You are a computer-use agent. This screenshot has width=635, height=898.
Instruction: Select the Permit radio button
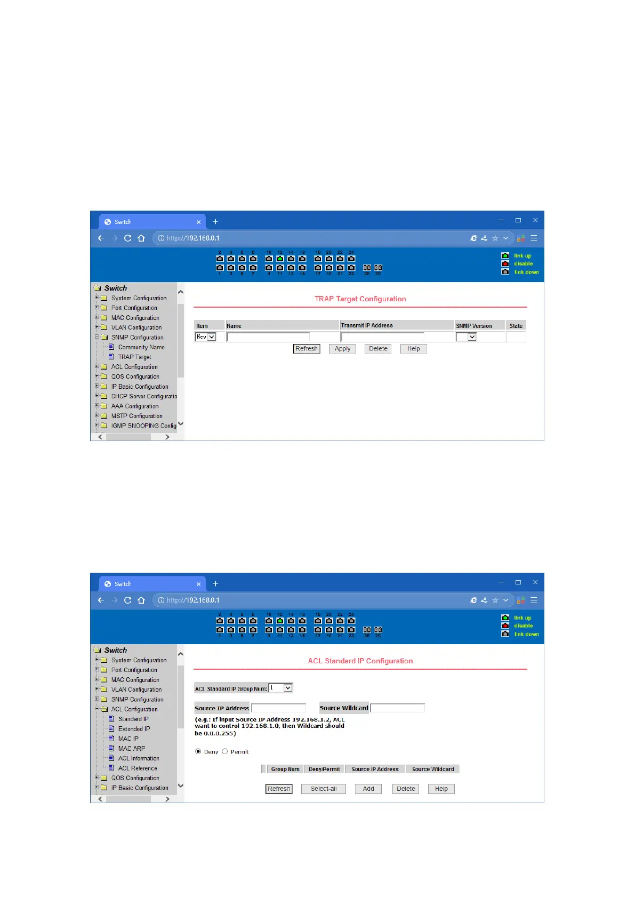pos(225,751)
